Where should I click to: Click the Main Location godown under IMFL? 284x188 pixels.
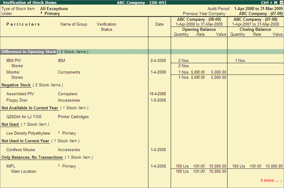point(24,171)
